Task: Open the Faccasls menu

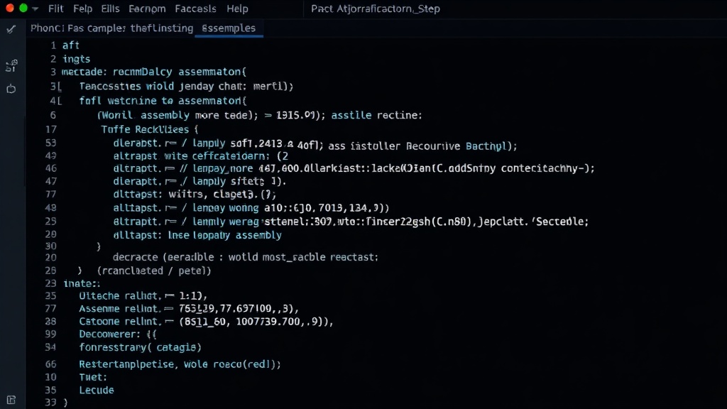Action: pyautogui.click(x=195, y=9)
